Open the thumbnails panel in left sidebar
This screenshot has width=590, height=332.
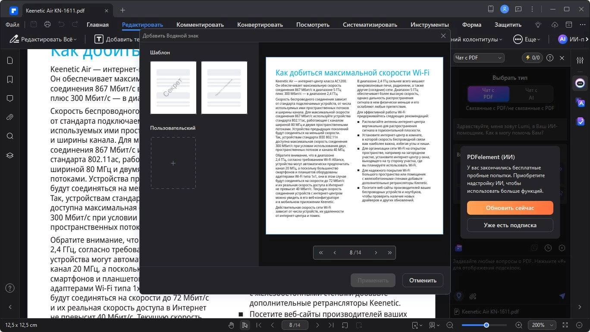10,60
